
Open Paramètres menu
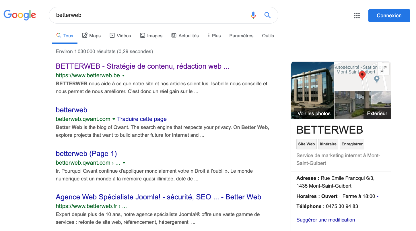point(241,36)
